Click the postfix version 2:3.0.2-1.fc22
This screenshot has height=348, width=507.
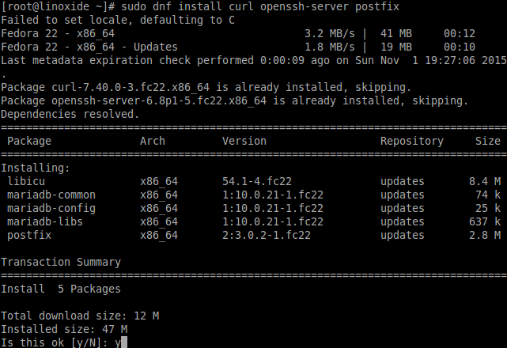point(267,235)
